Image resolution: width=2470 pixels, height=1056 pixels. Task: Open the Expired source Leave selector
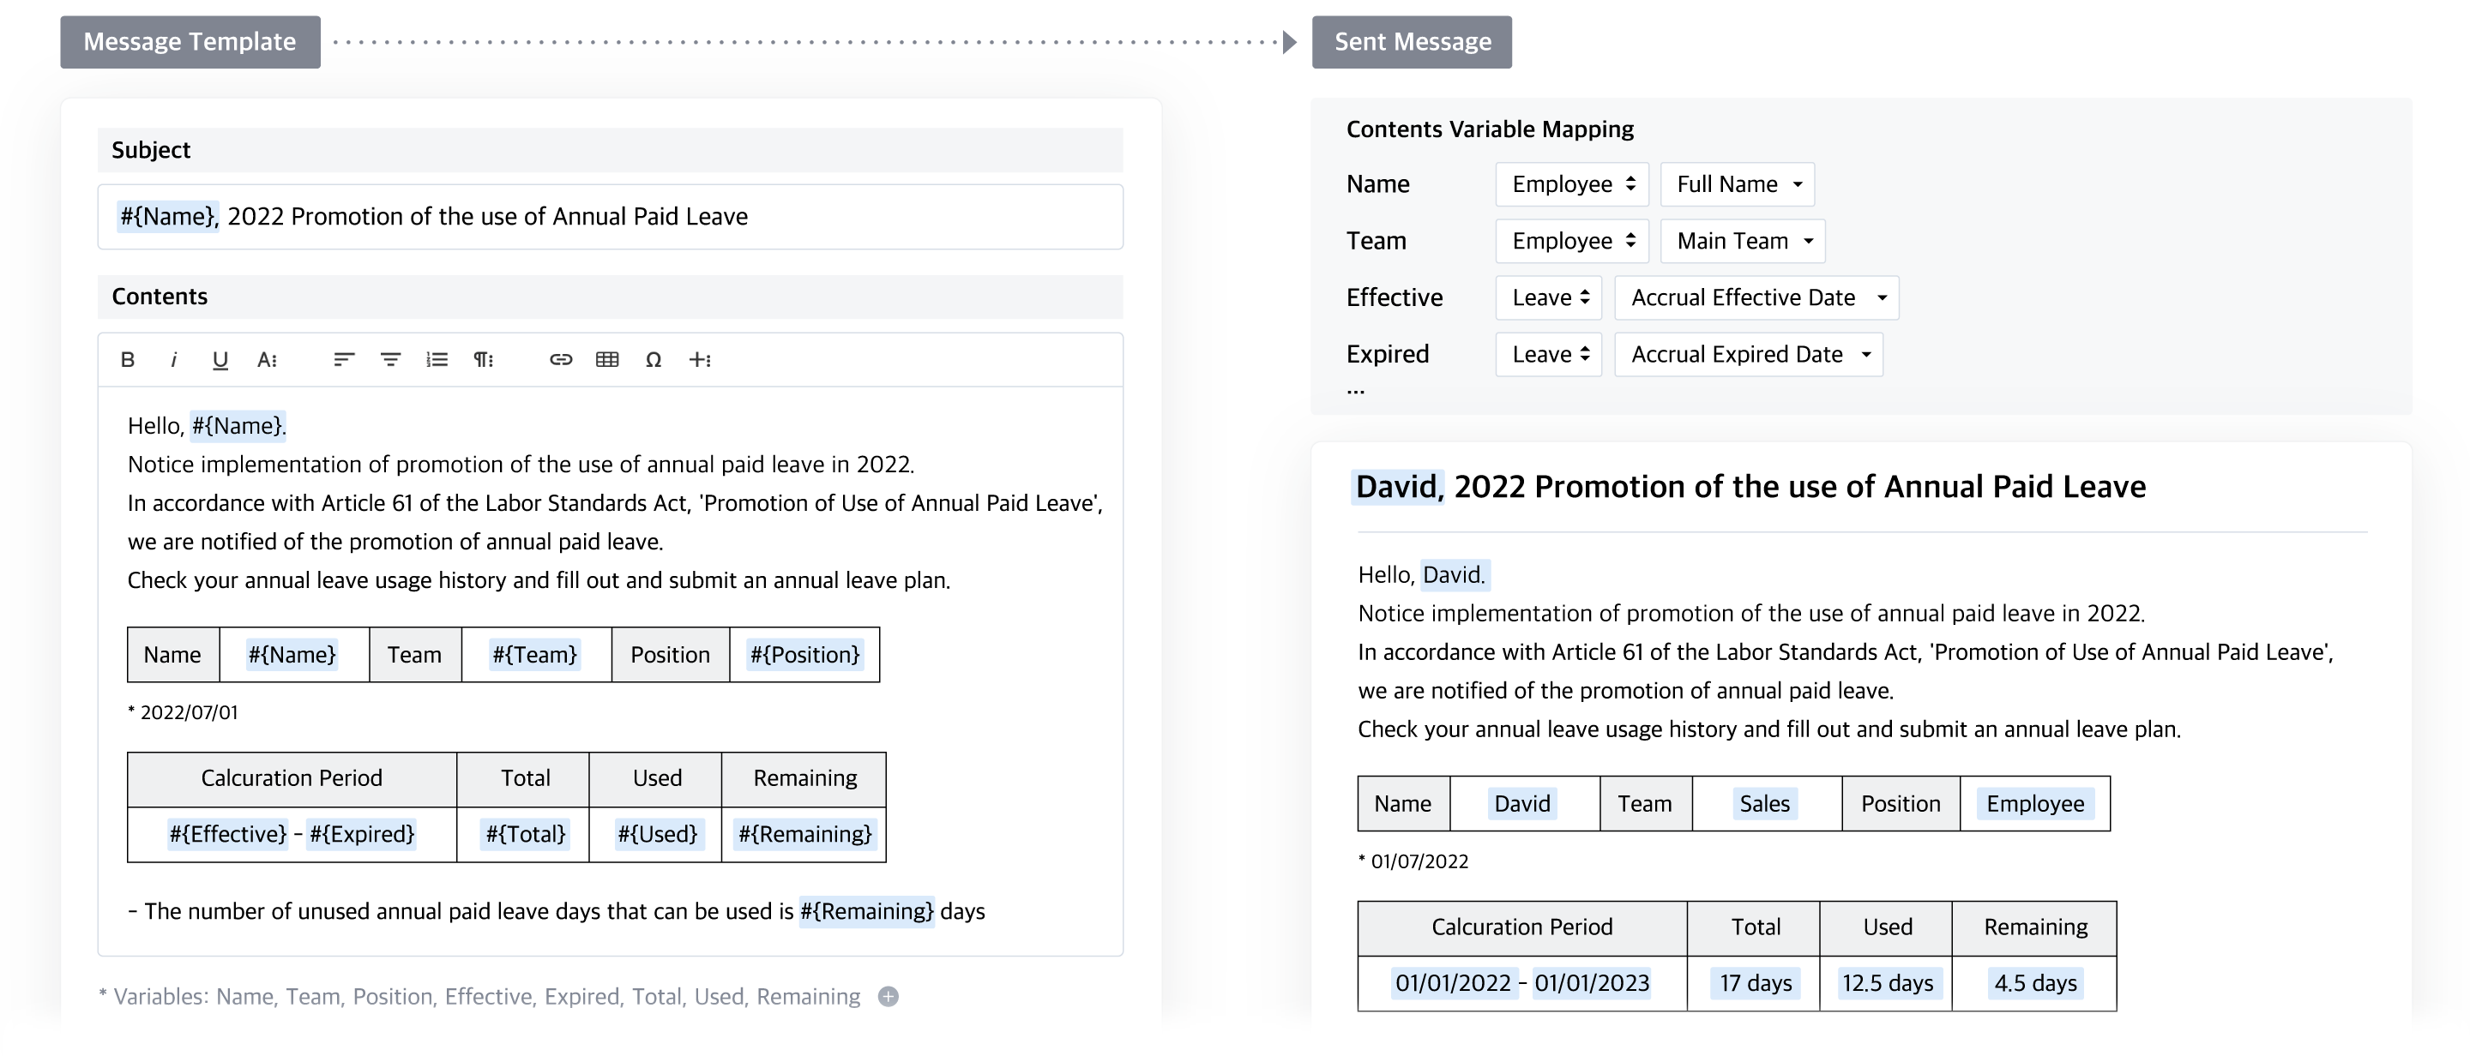(x=1549, y=355)
